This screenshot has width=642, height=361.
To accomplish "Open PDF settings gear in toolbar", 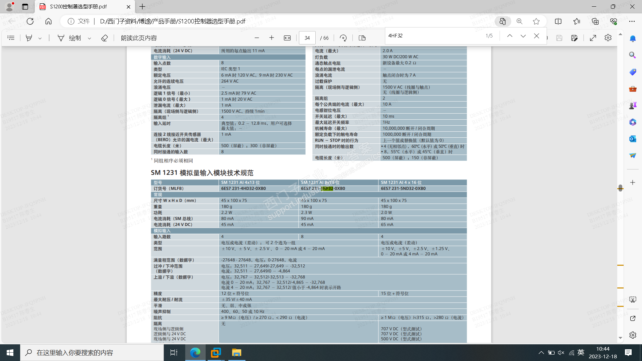I will tap(608, 38).
